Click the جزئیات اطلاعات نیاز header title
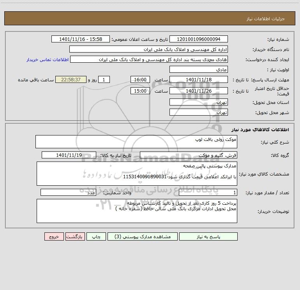 tap(266, 19)
